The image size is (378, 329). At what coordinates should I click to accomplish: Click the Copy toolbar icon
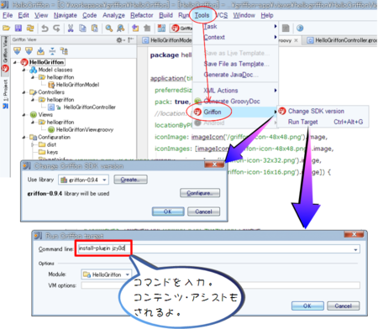click(82, 28)
